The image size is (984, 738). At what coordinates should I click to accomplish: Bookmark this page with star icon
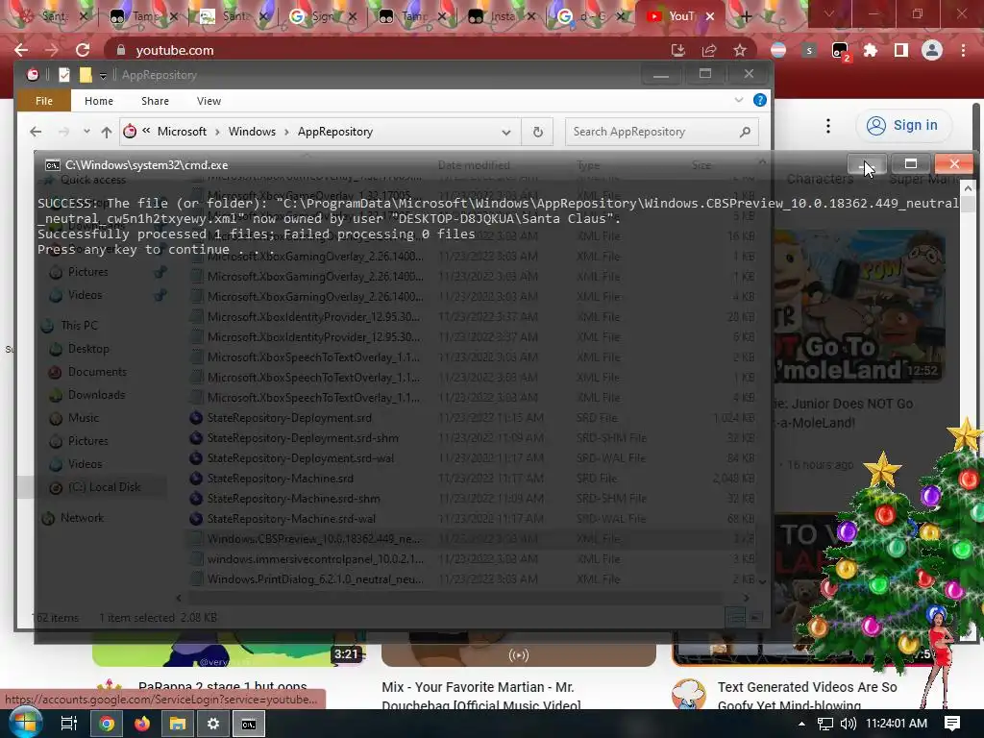click(x=740, y=50)
